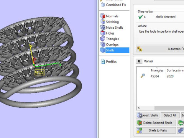Click the Shells to Parts button
This screenshot has width=184, height=138.
click(156, 130)
